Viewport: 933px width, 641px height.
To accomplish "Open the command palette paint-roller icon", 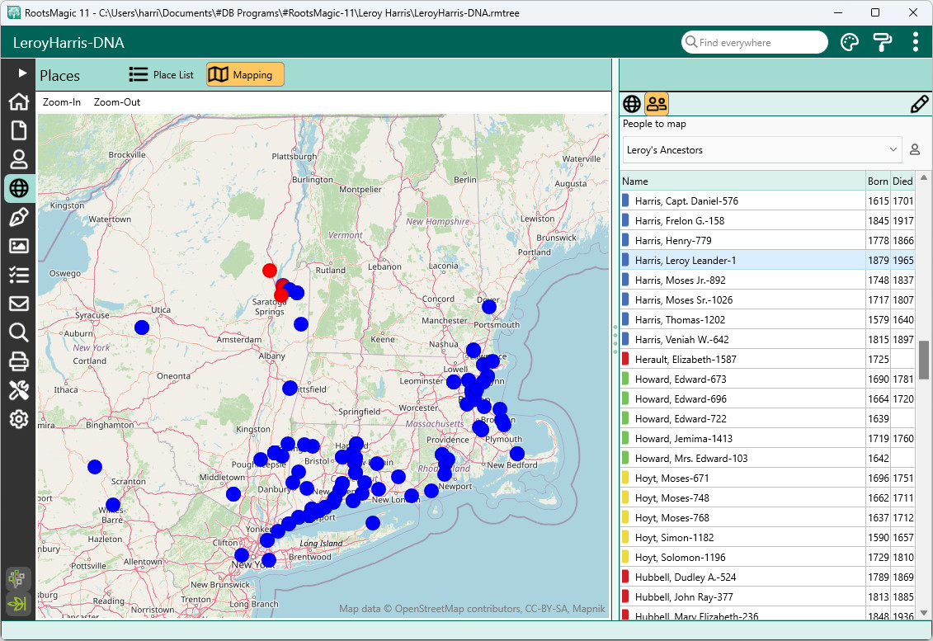I will point(883,42).
